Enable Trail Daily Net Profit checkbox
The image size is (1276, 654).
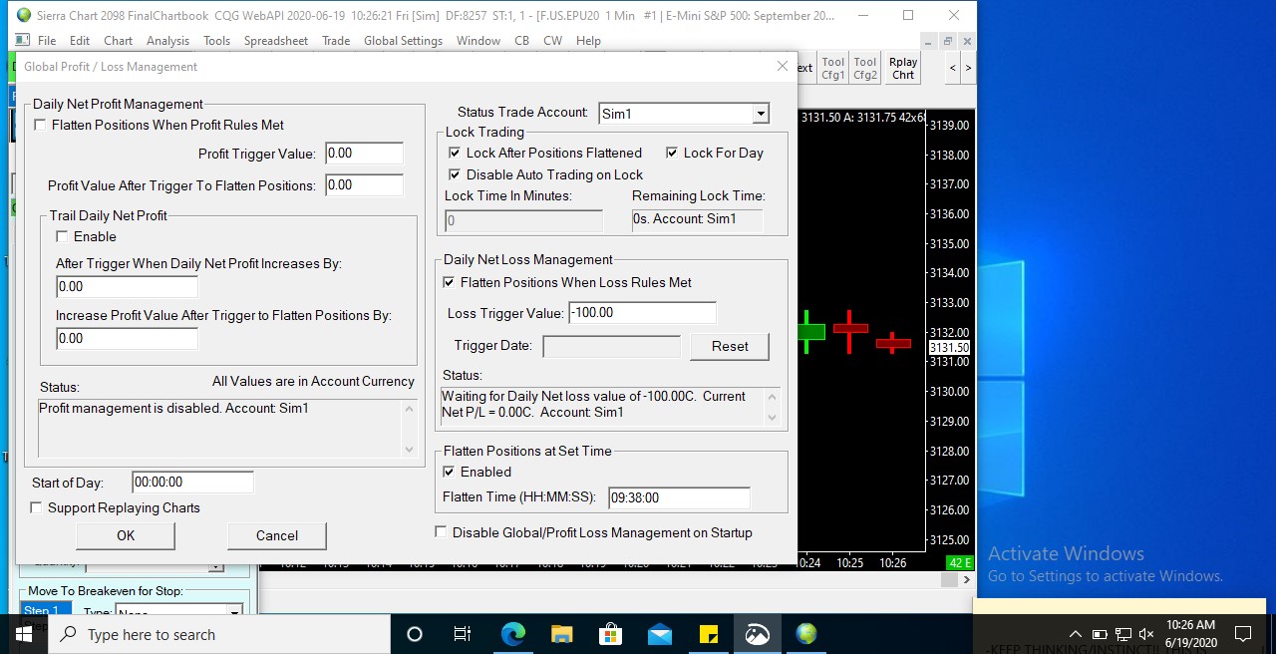pos(62,237)
